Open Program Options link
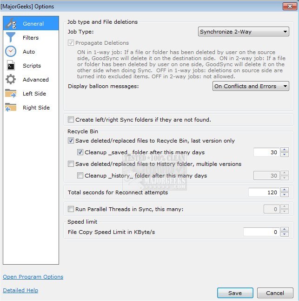Viewport: 299px width, 301px height. [33, 277]
